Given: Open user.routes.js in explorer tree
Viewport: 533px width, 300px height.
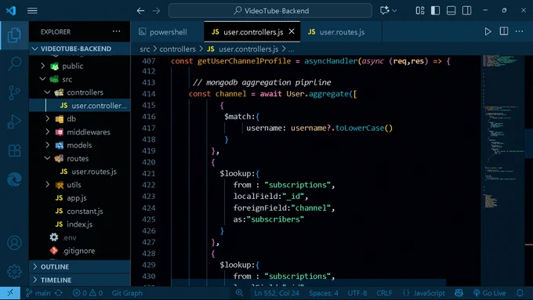Looking at the screenshot, I should [94, 172].
